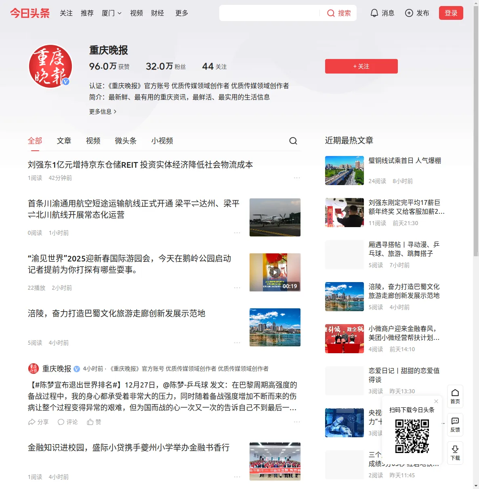
Task: Open article 首条川渝通用航空短途运输航线
Action: click(134, 209)
